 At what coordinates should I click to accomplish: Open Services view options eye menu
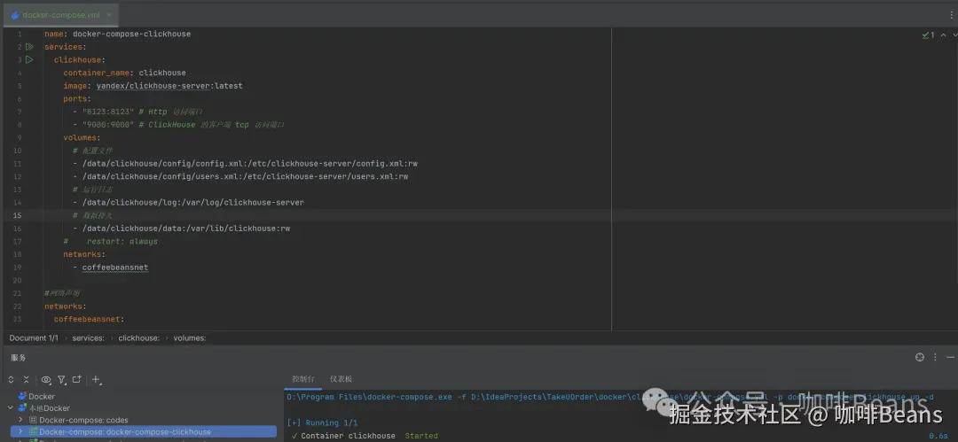click(46, 380)
